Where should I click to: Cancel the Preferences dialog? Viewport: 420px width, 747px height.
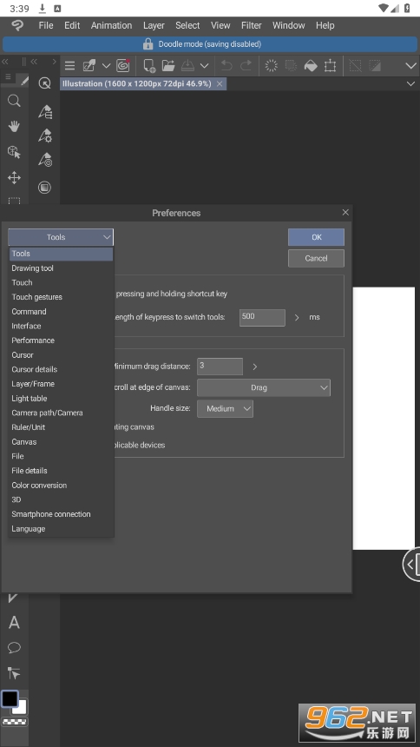point(316,258)
